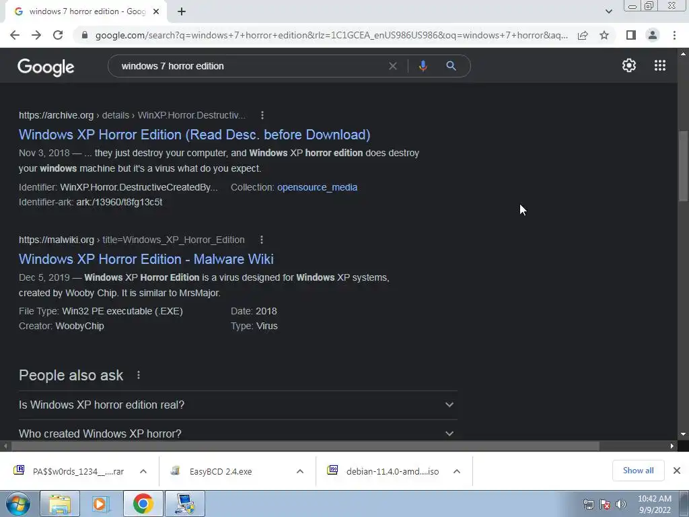Screen dimensions: 689x517
Task: Open the tab search dropdown arrow
Action: click(608, 11)
